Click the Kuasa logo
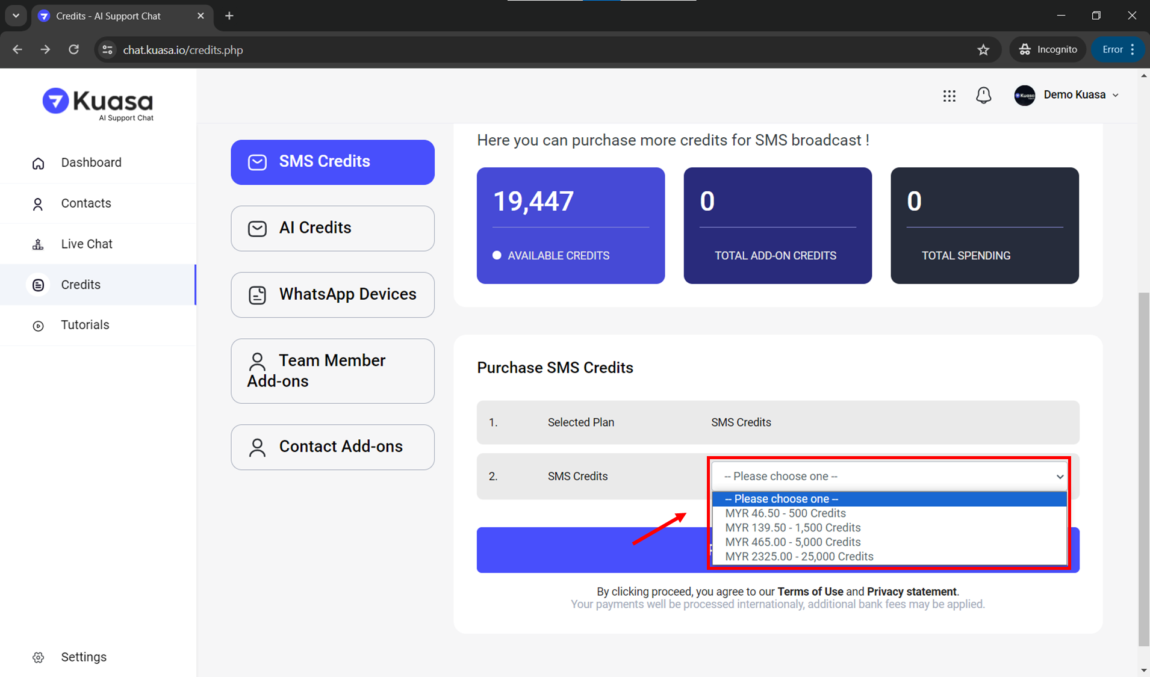Image resolution: width=1150 pixels, height=677 pixels. coord(98,104)
